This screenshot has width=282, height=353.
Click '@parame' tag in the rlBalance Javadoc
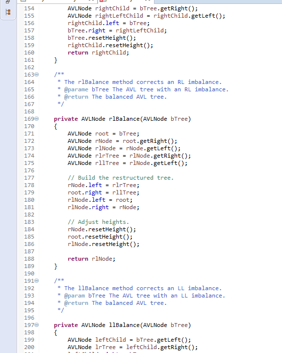pos(76,90)
